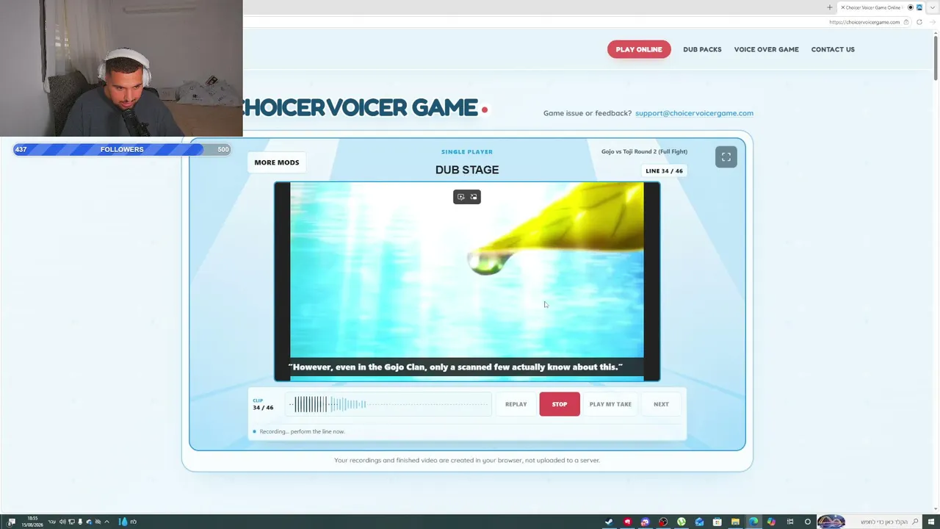Click the Cortana circle on the taskbar
940x529 pixels.
coord(808,522)
